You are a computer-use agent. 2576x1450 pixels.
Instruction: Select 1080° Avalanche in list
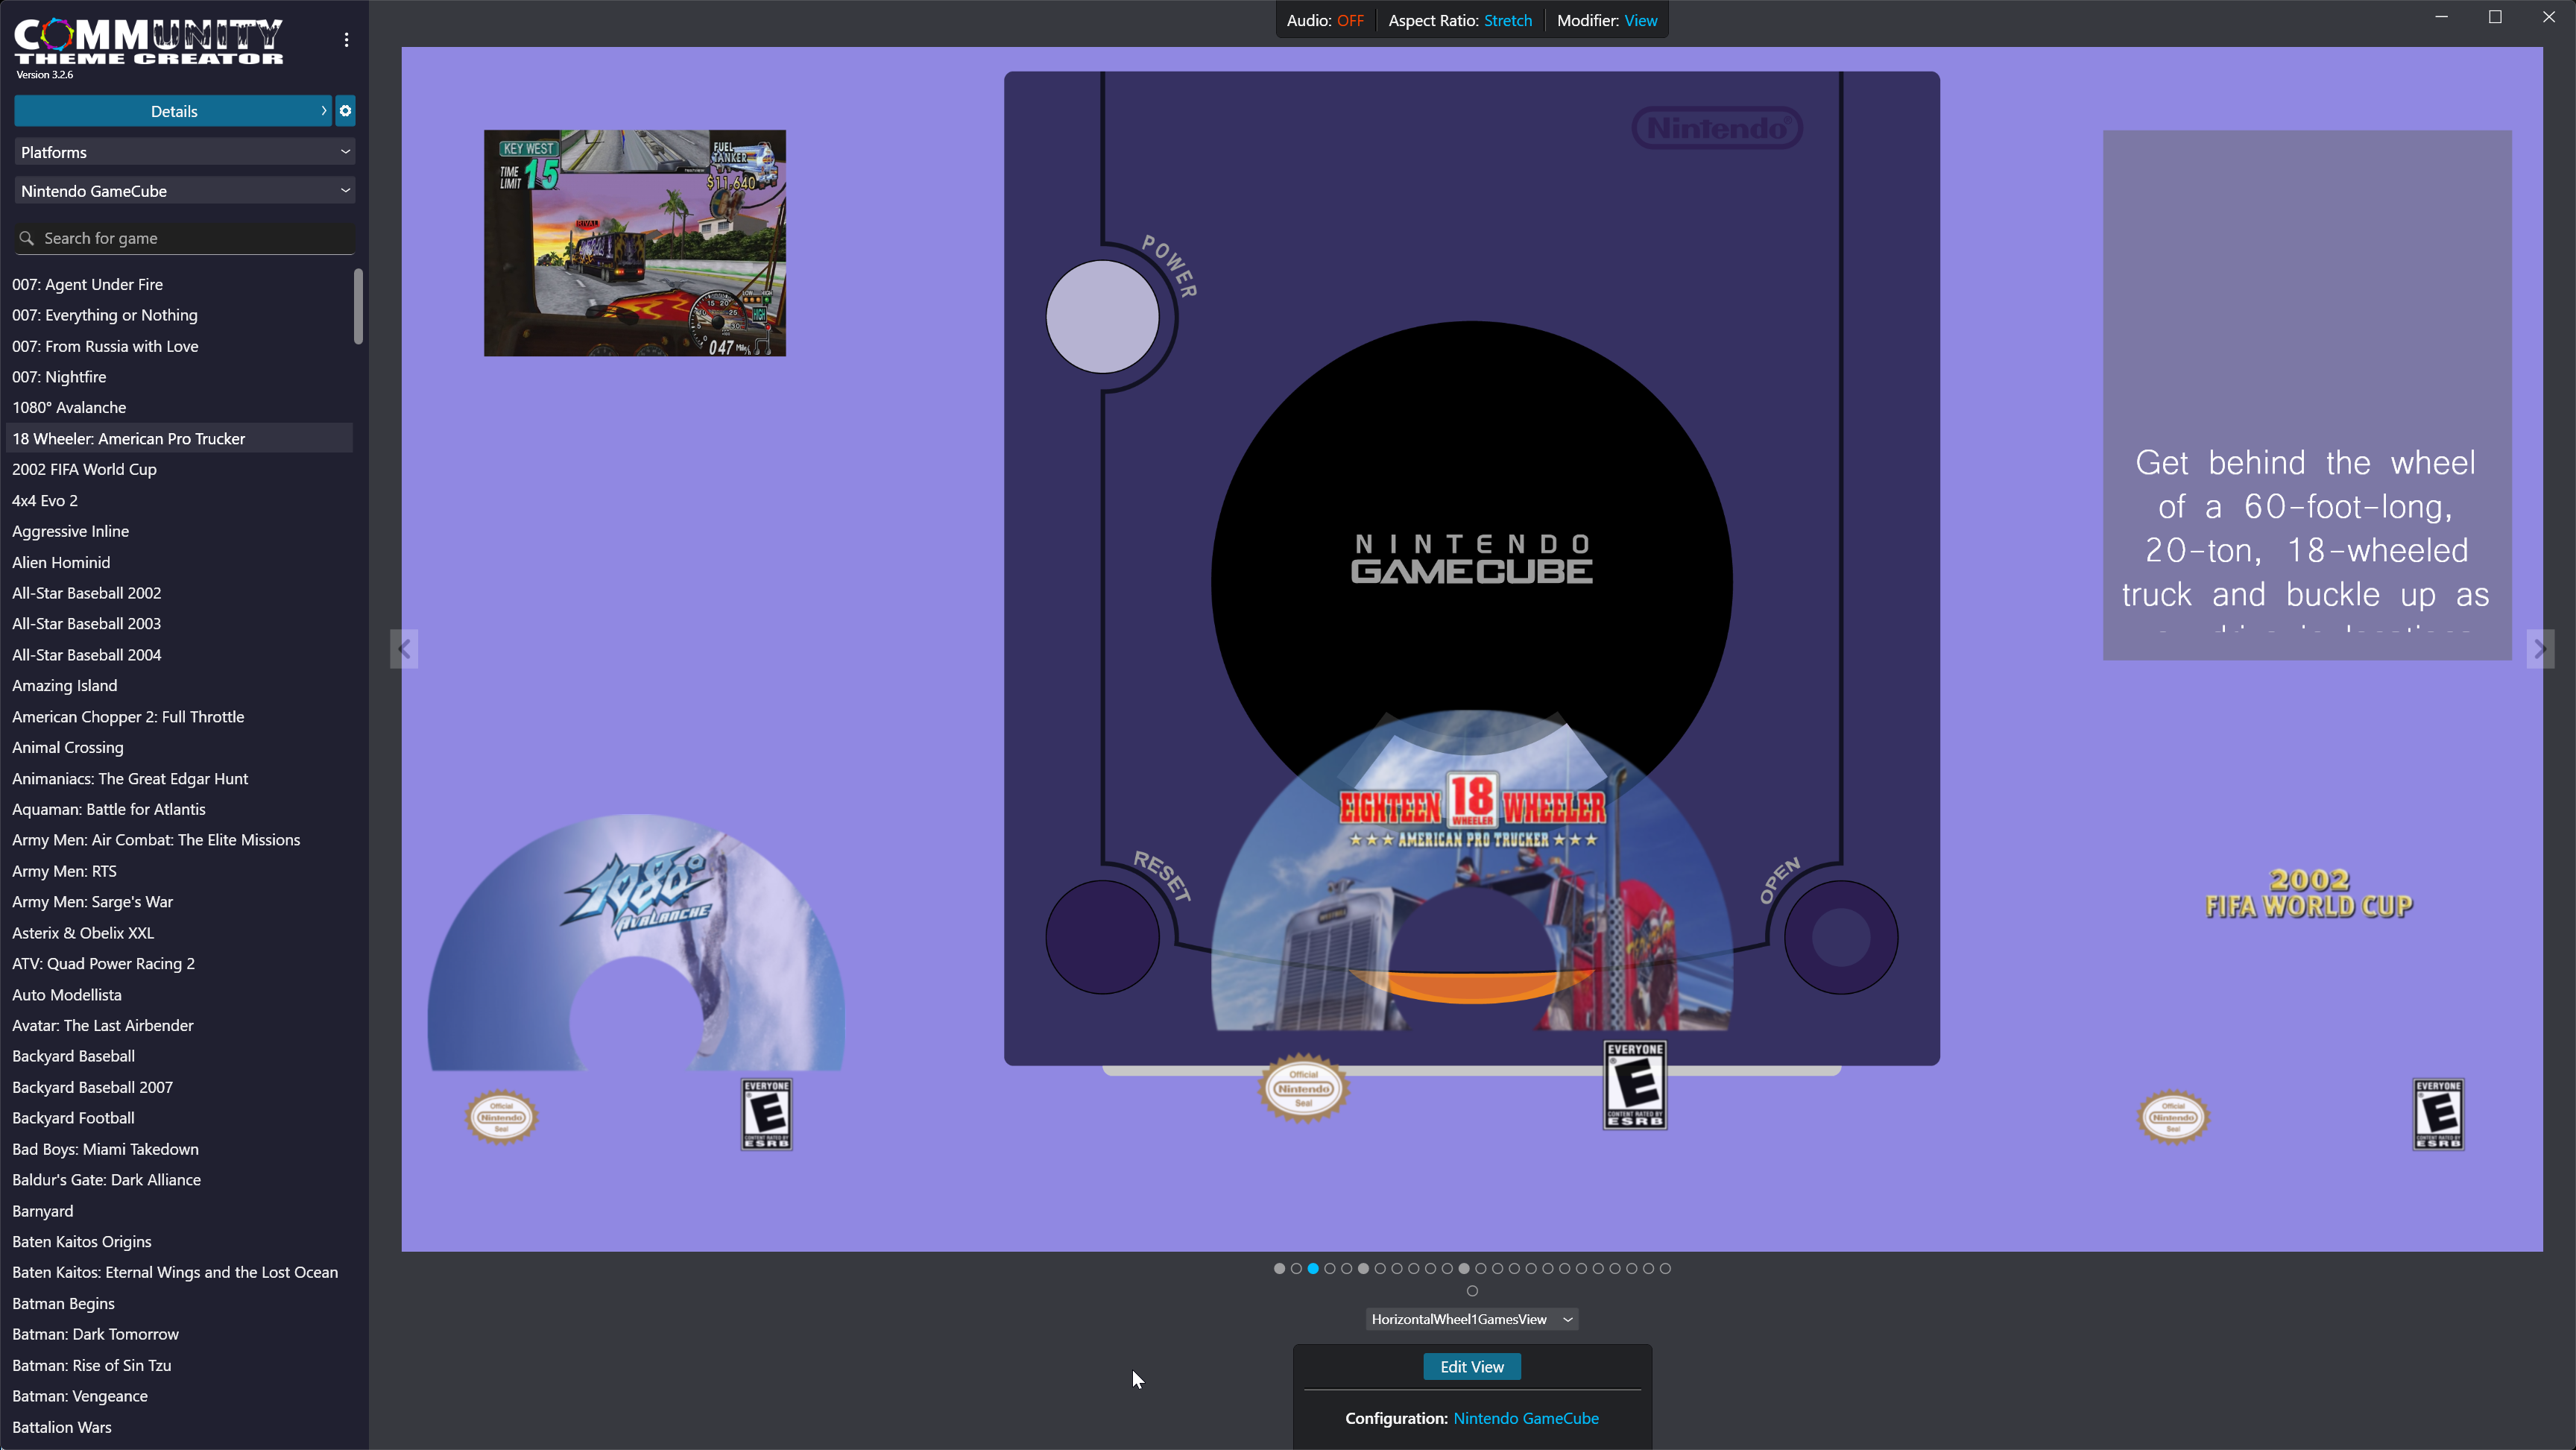180,407
